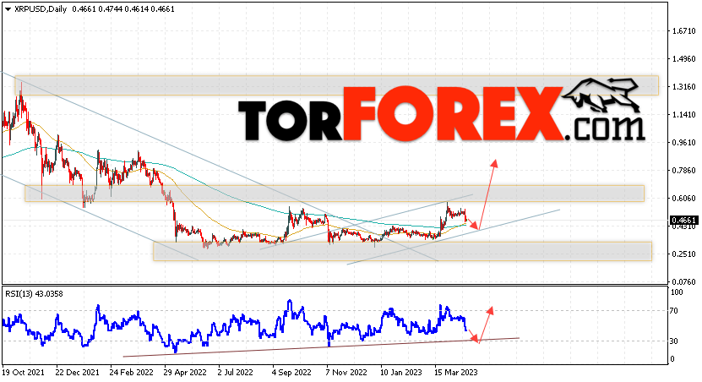Select the lower support zone rectangle near 0.2510
702x382 pixels.
[x=402, y=251]
